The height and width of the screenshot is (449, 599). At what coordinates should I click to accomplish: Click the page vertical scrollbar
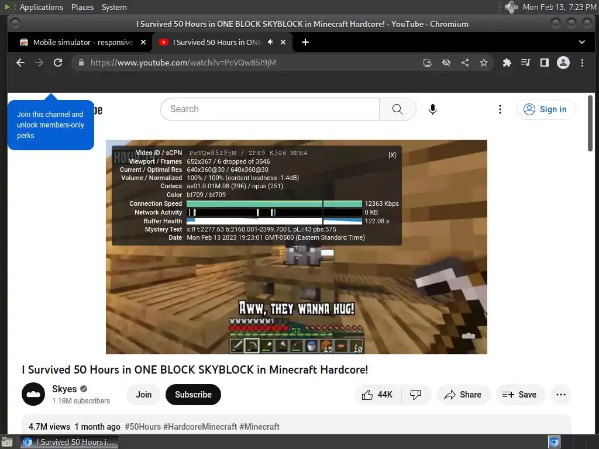(590, 123)
